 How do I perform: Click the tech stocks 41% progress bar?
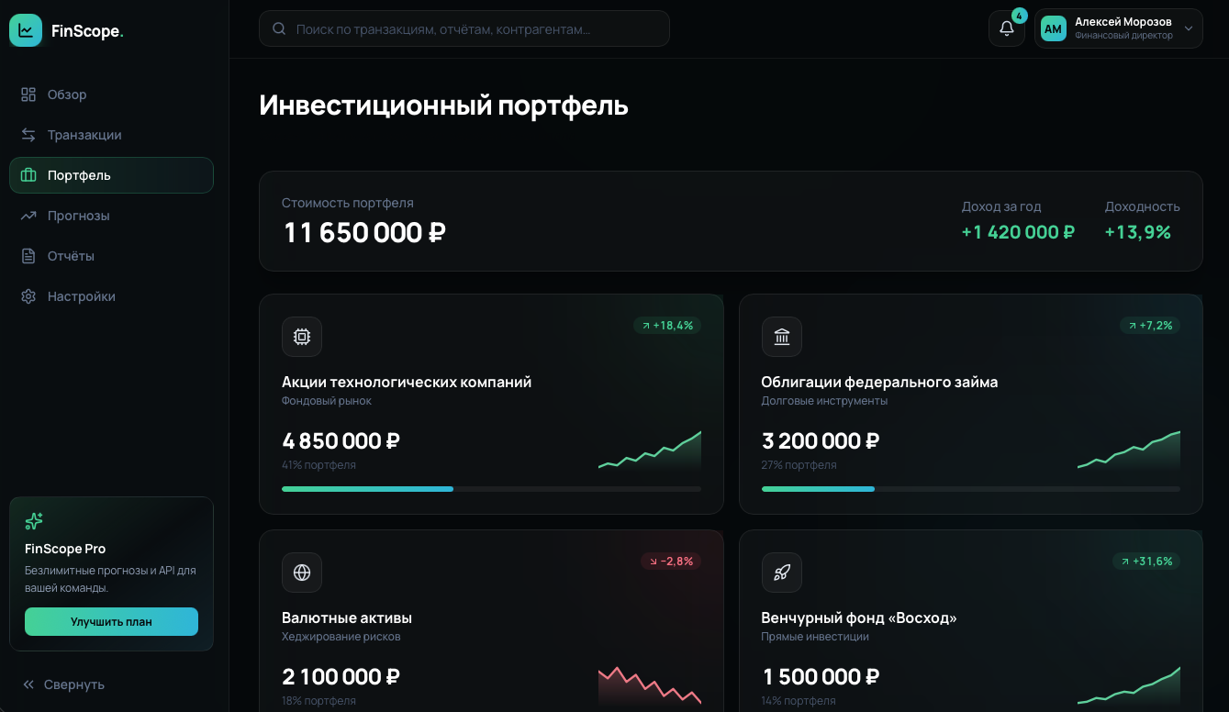point(491,489)
